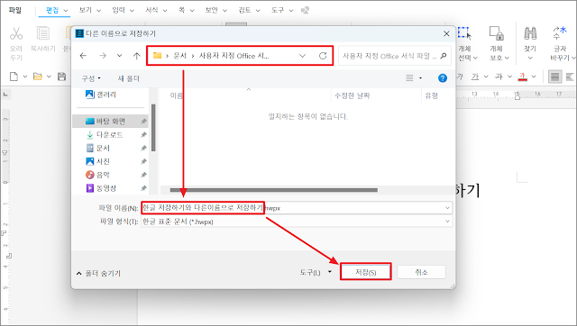The height and width of the screenshot is (326, 577).
Task: Click the pin icon beside 문서
Action: [x=143, y=148]
